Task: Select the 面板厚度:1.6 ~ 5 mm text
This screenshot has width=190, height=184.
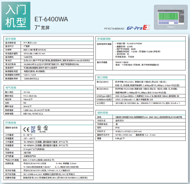Action: tap(145, 135)
